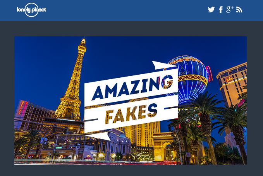The image size is (263, 176).
Task: Click the Arc de Triomphe replica
Action: click(x=163, y=146)
